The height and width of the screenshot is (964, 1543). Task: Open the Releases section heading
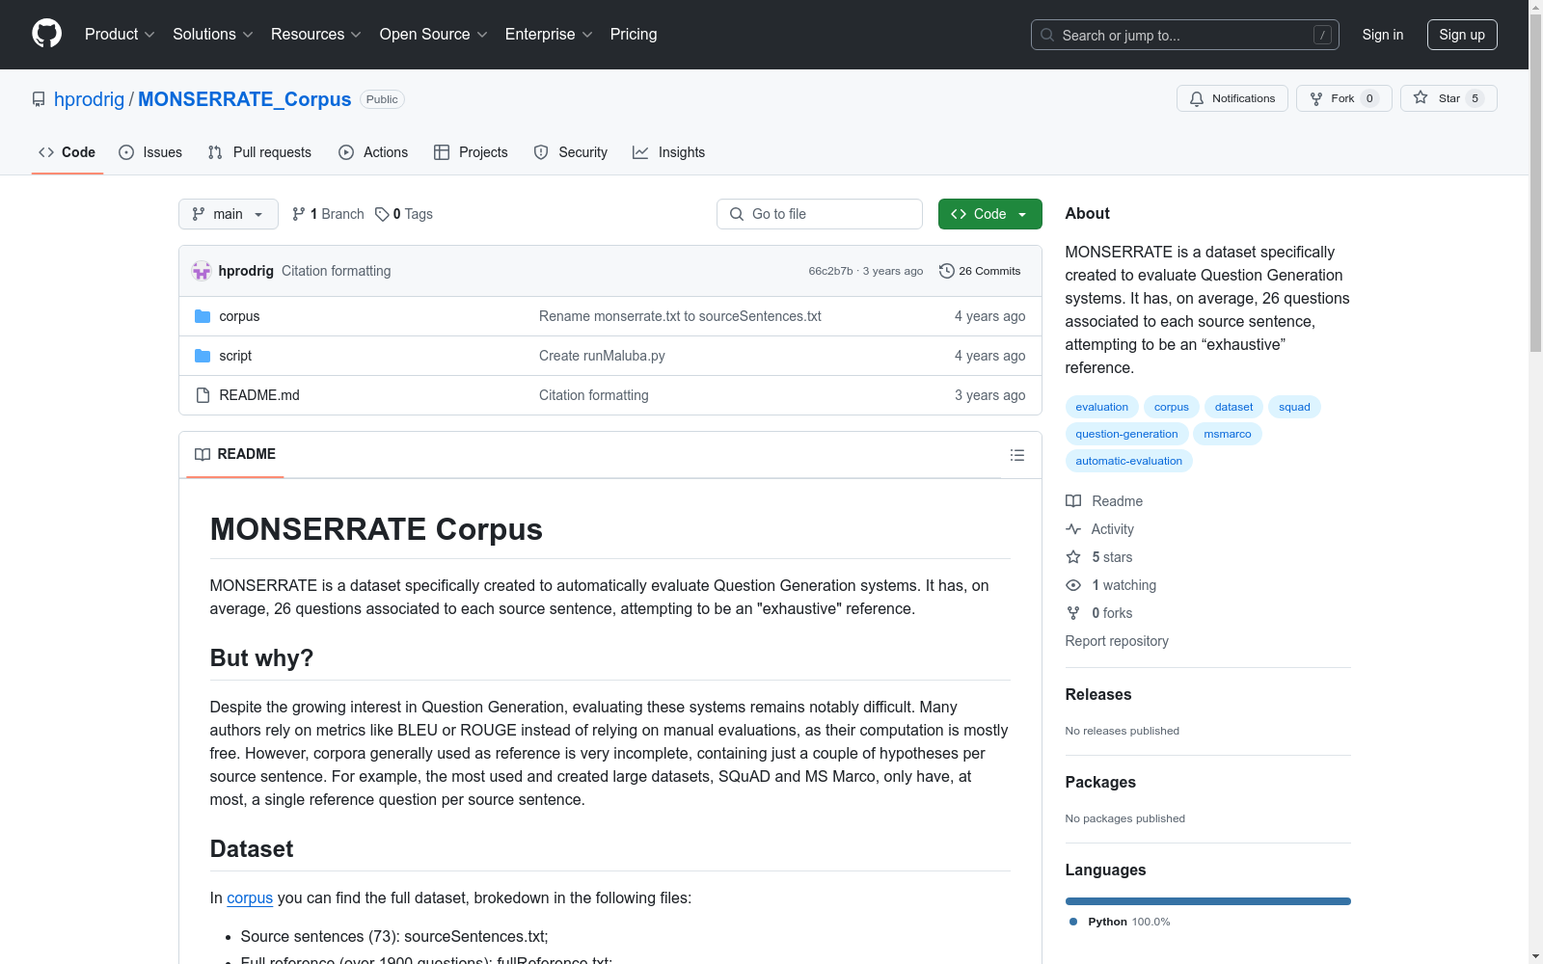pyautogui.click(x=1098, y=695)
